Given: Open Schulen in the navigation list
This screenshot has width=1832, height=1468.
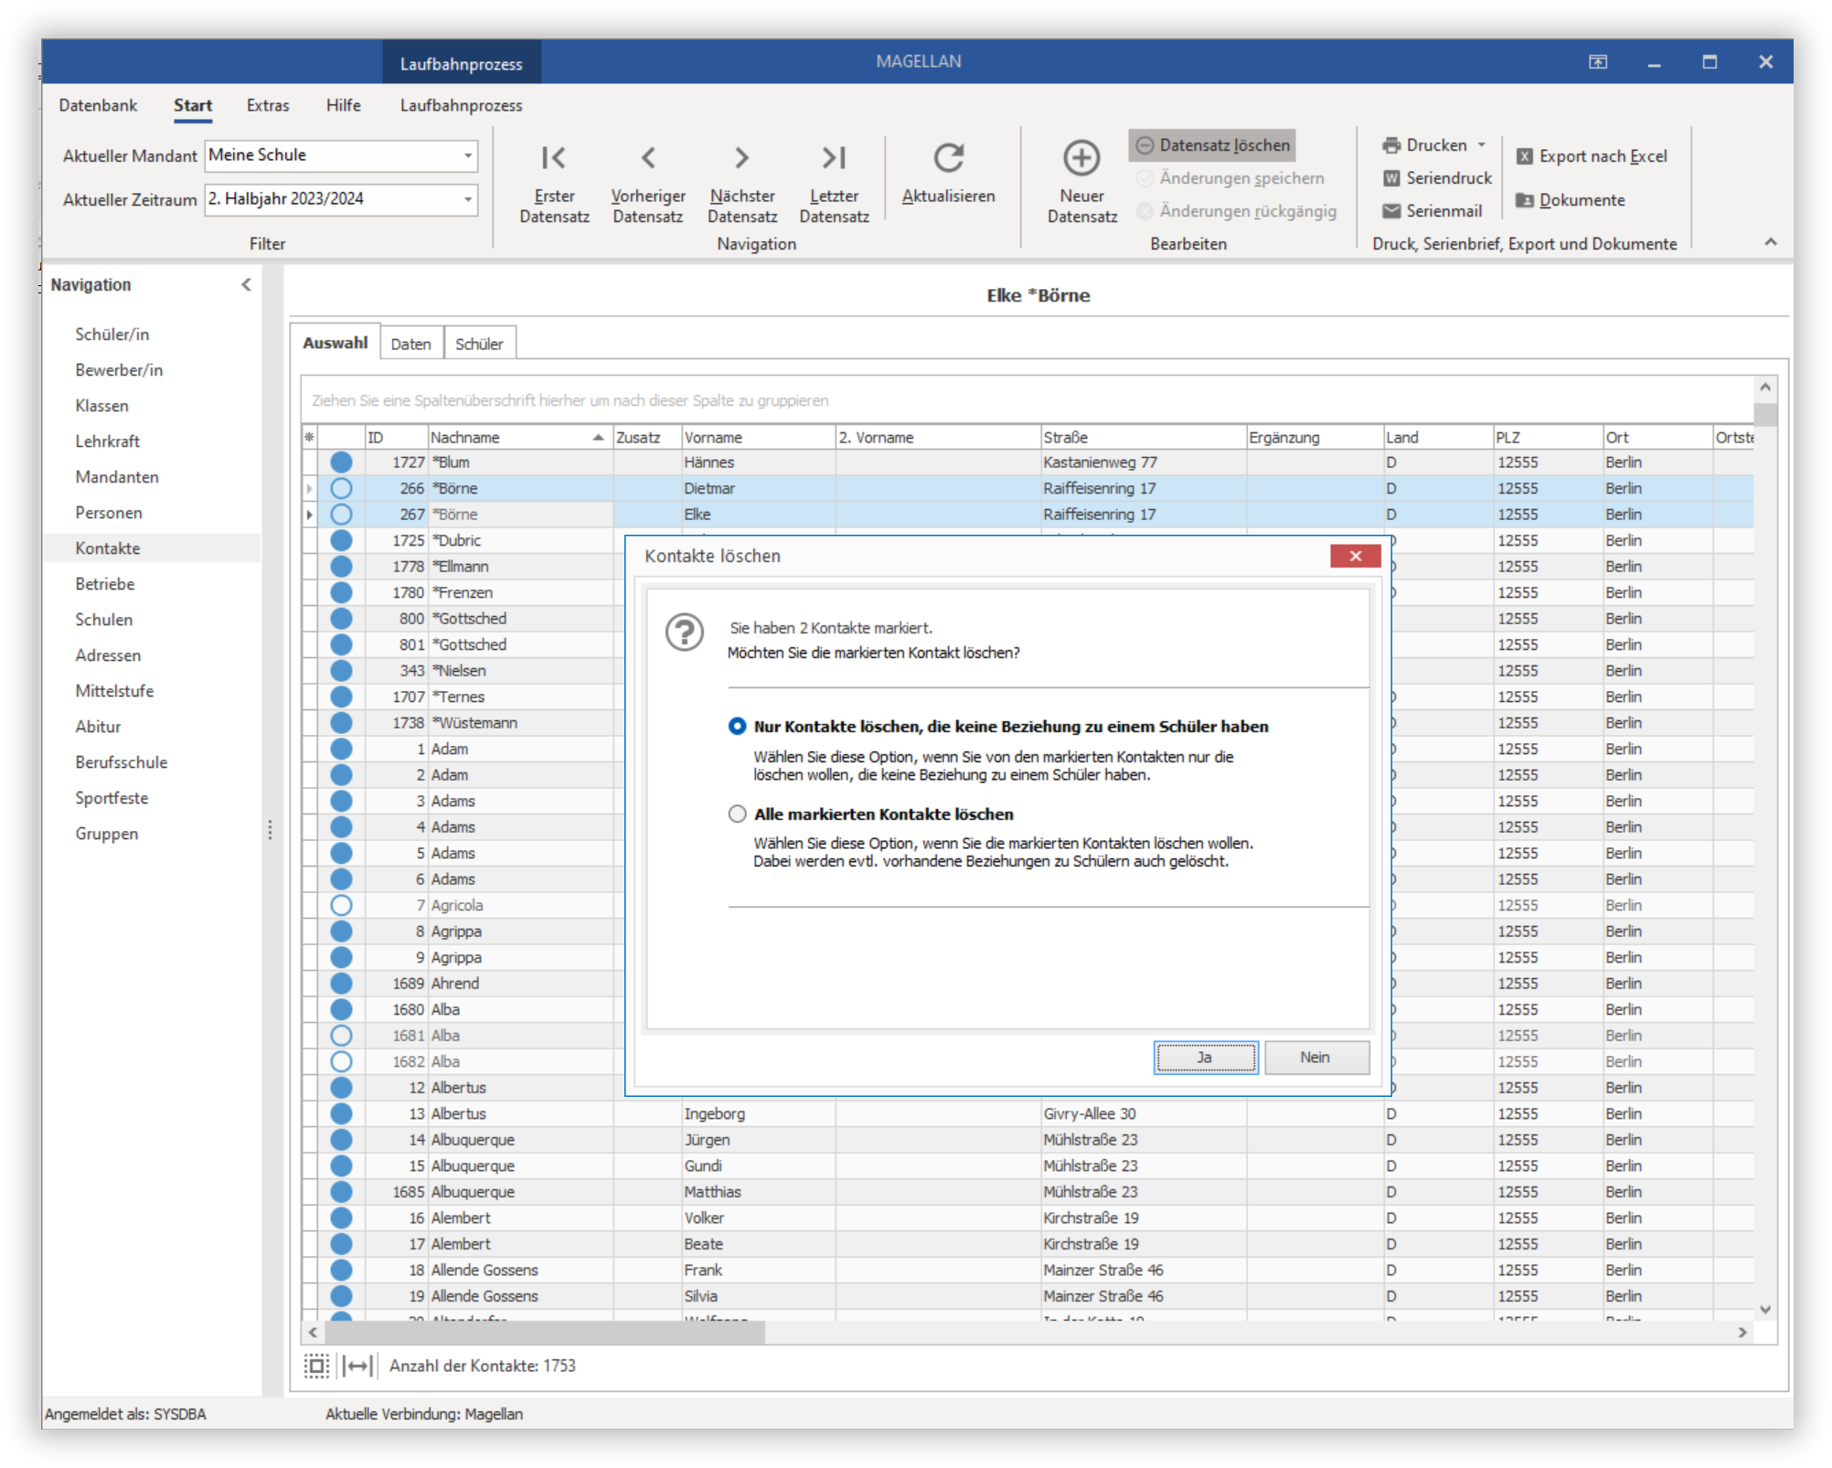Looking at the screenshot, I should coord(104,620).
